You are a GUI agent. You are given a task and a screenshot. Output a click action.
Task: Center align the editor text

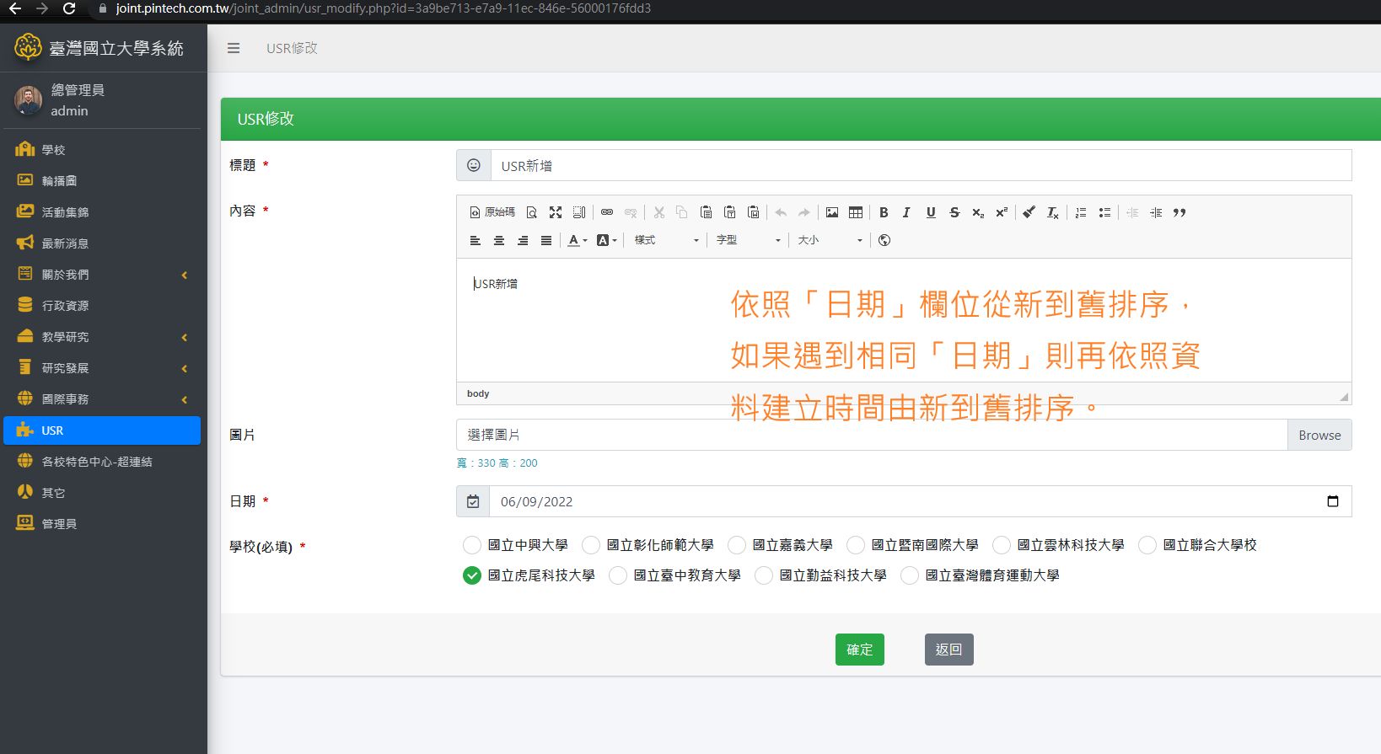(x=499, y=240)
